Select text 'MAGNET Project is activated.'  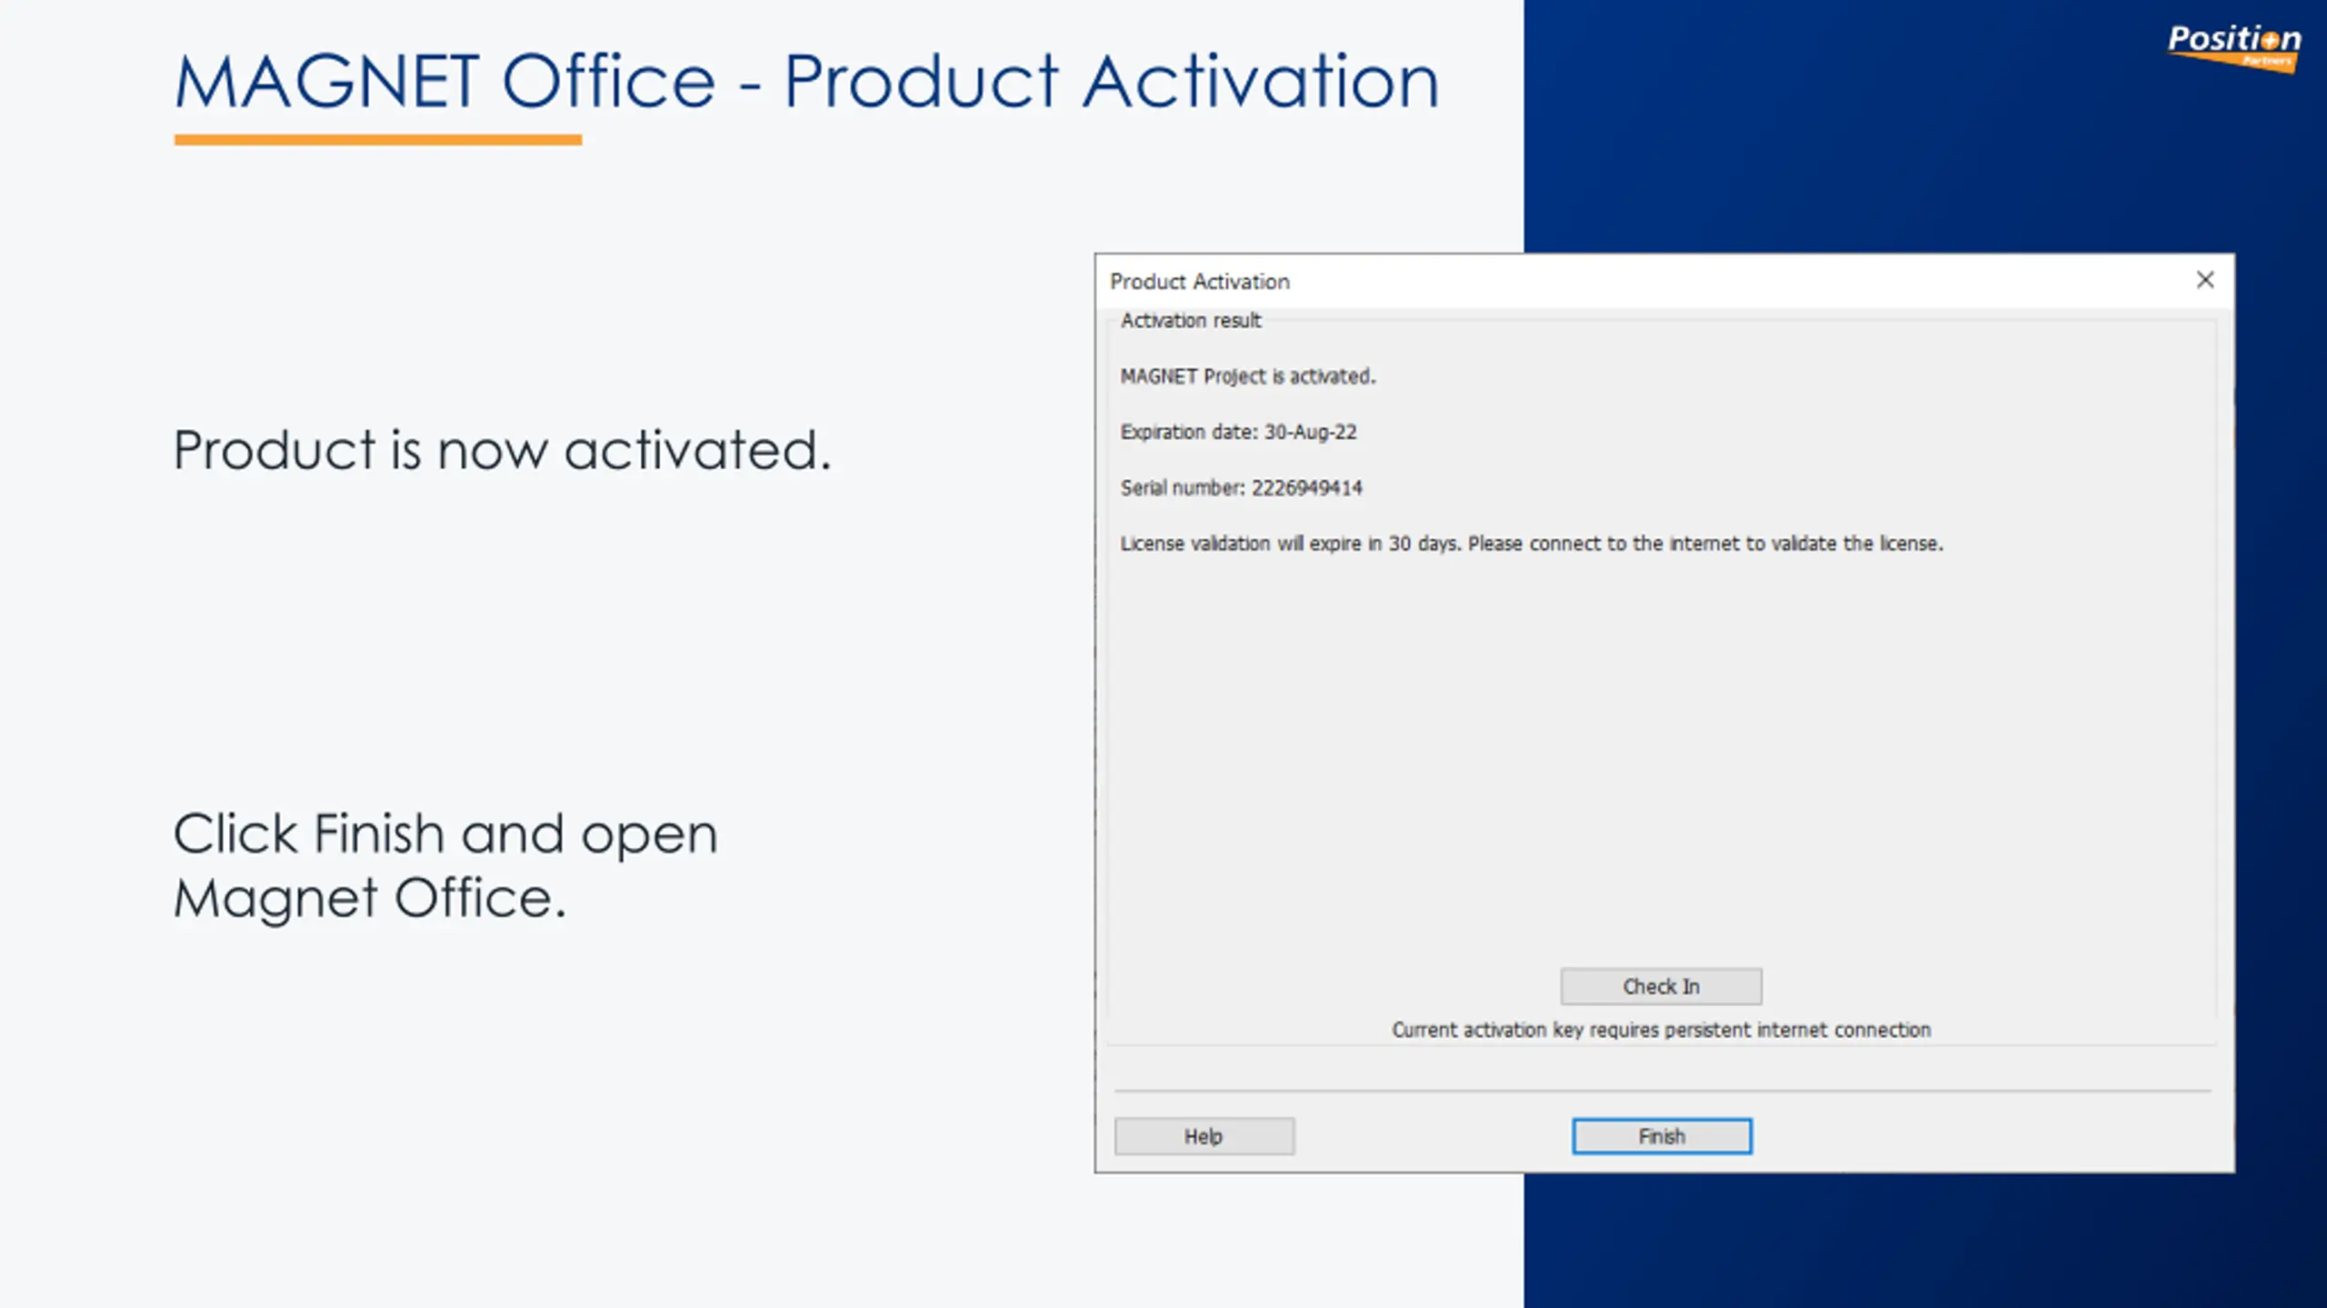[1248, 376]
